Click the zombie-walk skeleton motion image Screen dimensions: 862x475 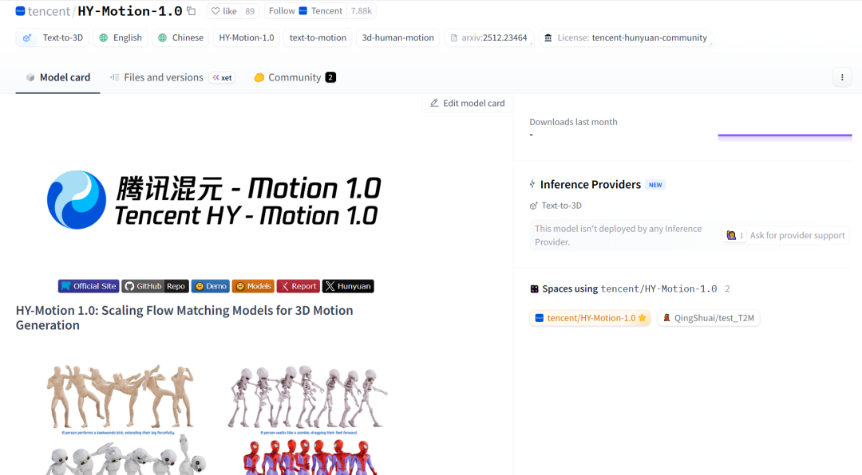(308, 396)
